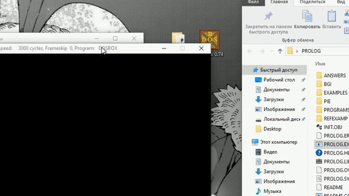Click the Cut scissors icon in ribbon
349x196 pixels.
(x=347, y=13)
